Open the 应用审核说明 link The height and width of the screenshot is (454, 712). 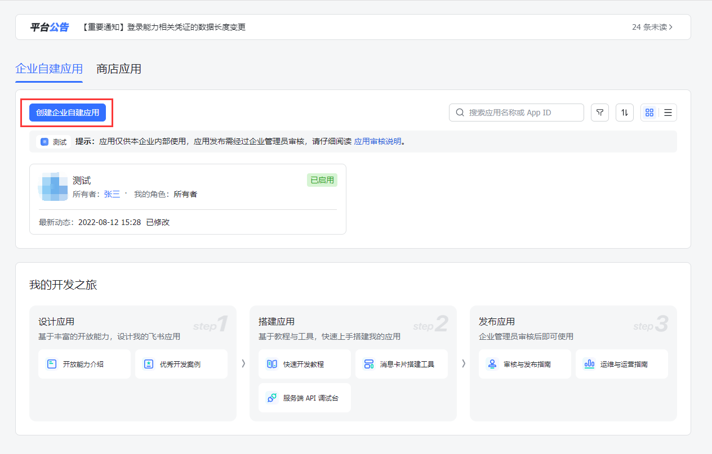(377, 142)
